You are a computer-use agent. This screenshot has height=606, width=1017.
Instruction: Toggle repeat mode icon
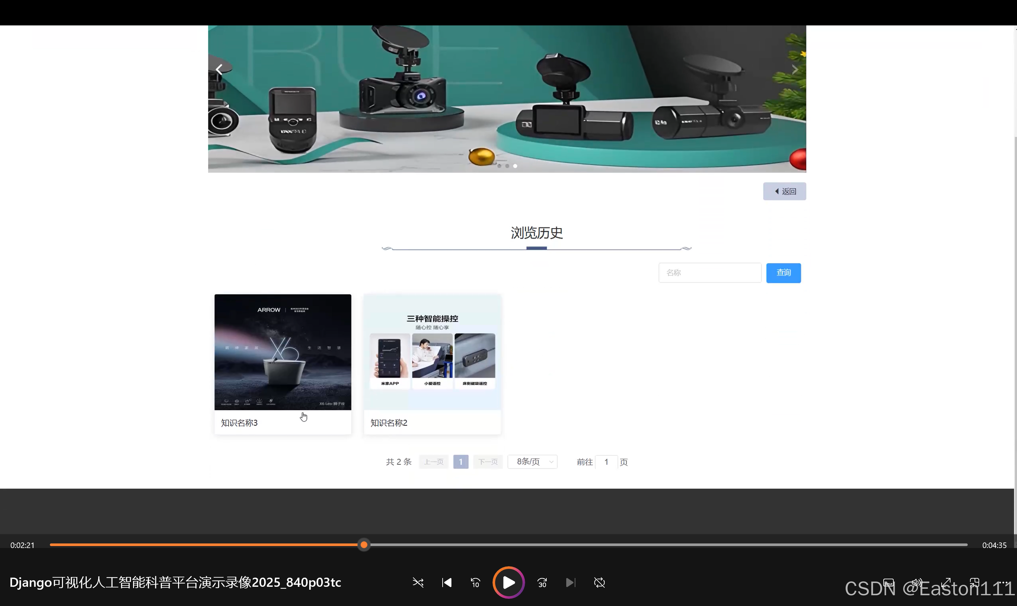click(x=599, y=582)
